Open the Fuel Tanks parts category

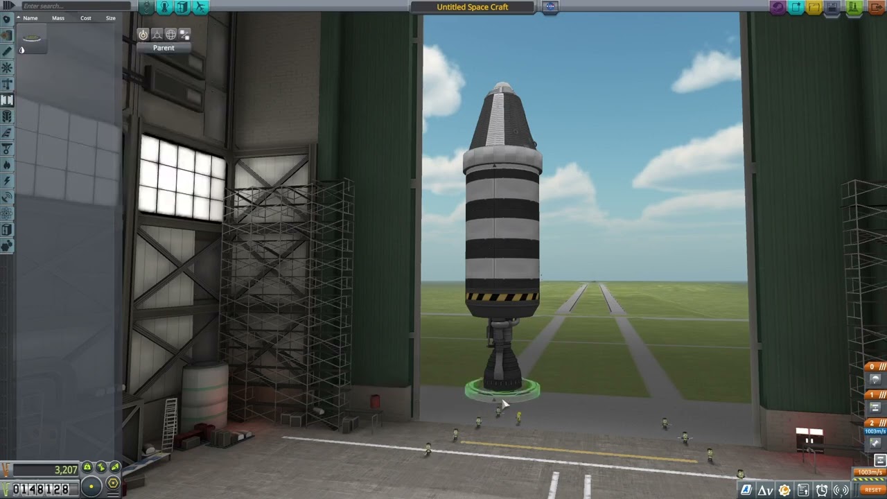coord(7,35)
